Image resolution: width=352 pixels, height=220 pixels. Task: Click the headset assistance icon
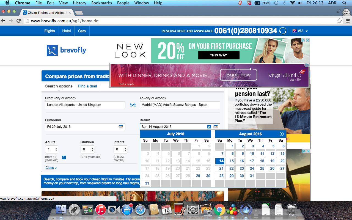pos(282,31)
